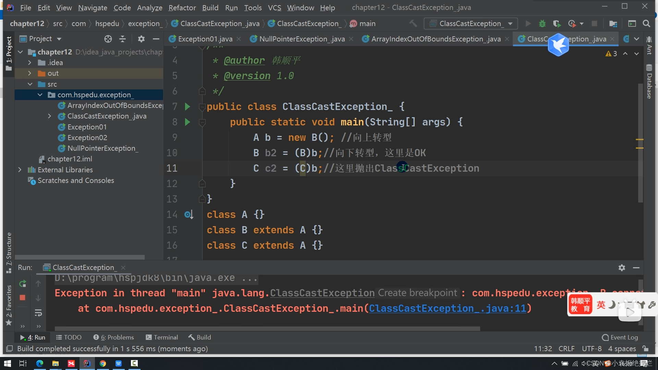
Task: Open Run panel settings gear
Action: click(622, 268)
